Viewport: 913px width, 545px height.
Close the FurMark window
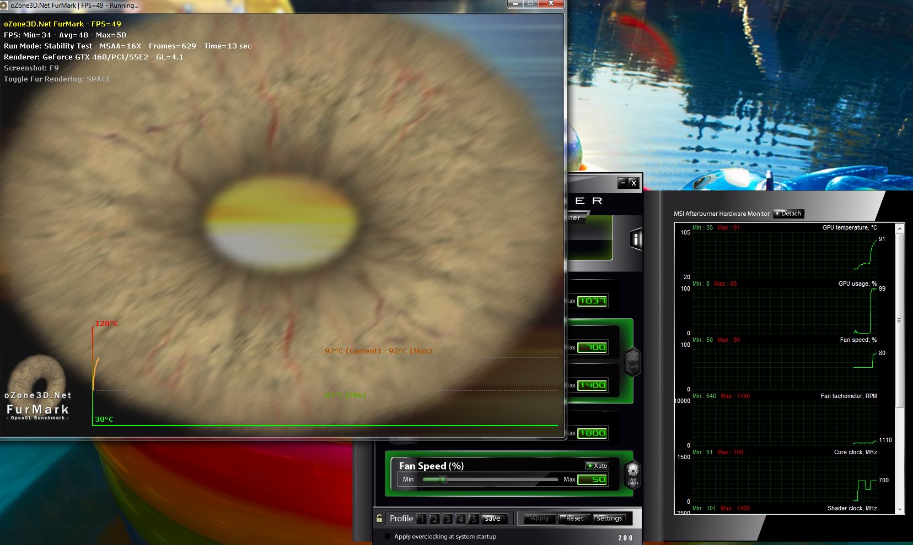point(551,4)
